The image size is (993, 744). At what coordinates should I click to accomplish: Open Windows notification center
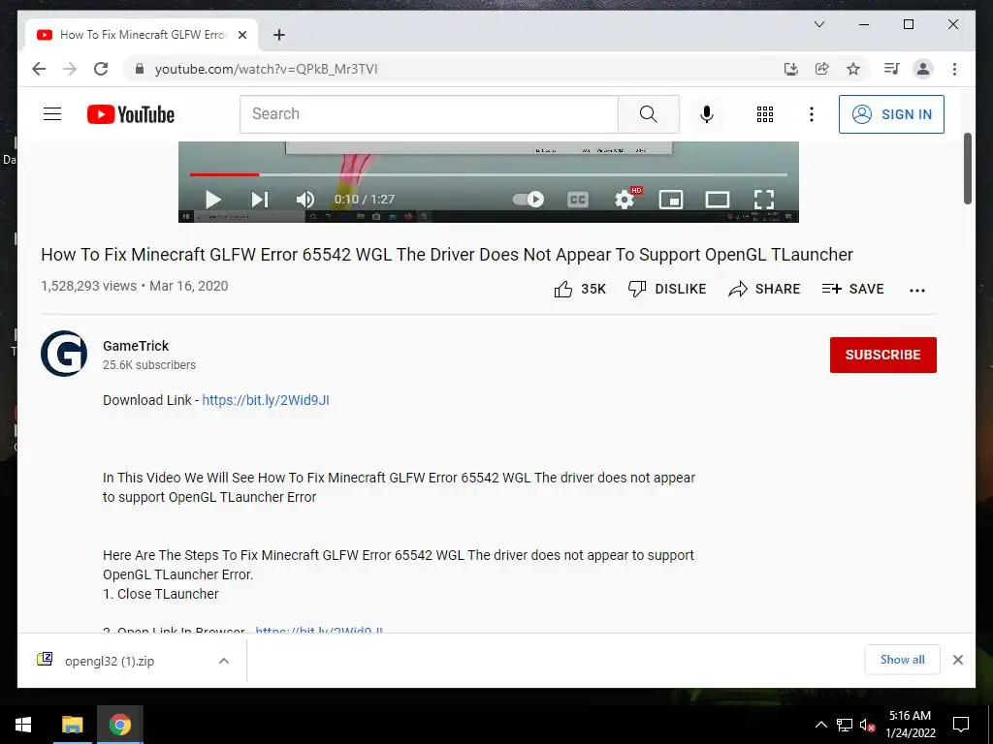(x=961, y=725)
